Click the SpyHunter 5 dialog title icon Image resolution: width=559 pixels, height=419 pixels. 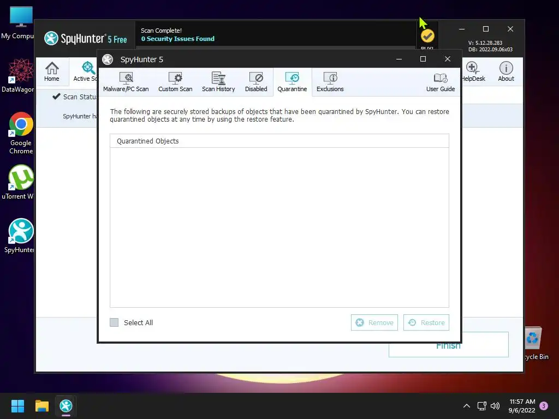point(108,59)
